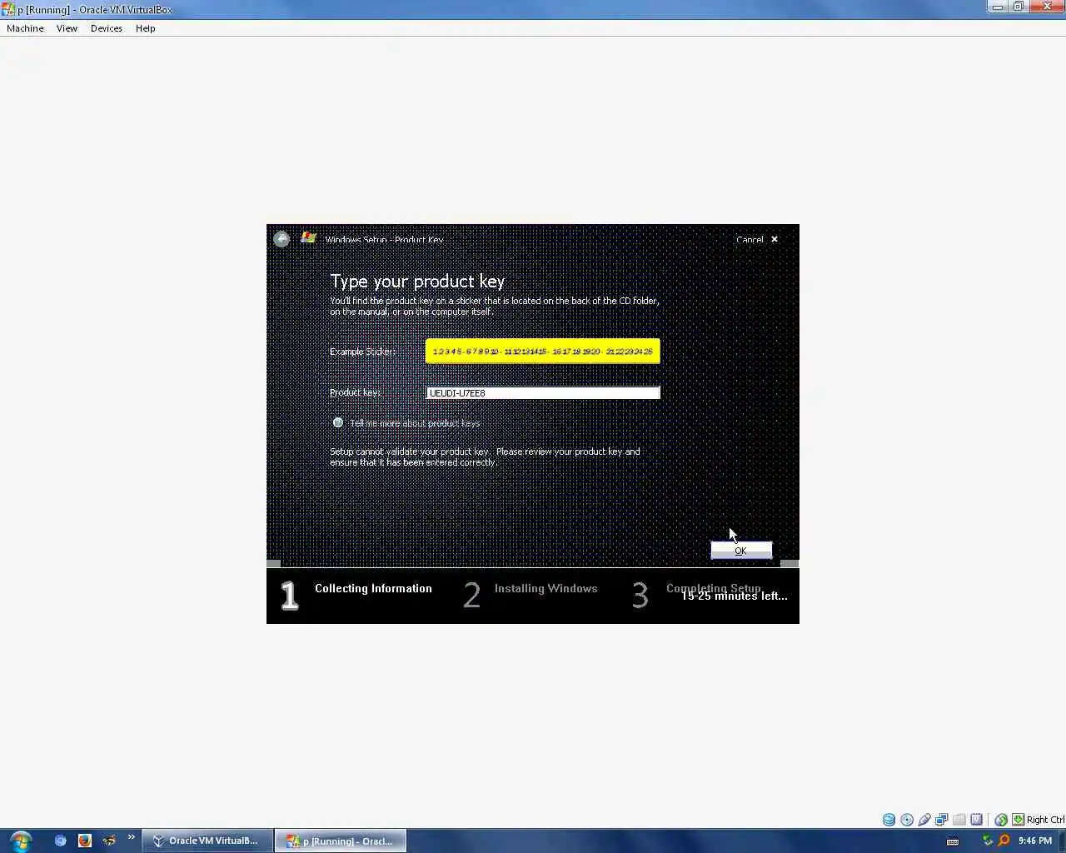Click the 15-25 minutes left text

pyautogui.click(x=735, y=596)
